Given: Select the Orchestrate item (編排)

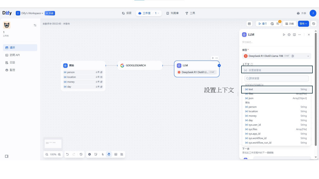Looking at the screenshot, I should [x=20, y=48].
